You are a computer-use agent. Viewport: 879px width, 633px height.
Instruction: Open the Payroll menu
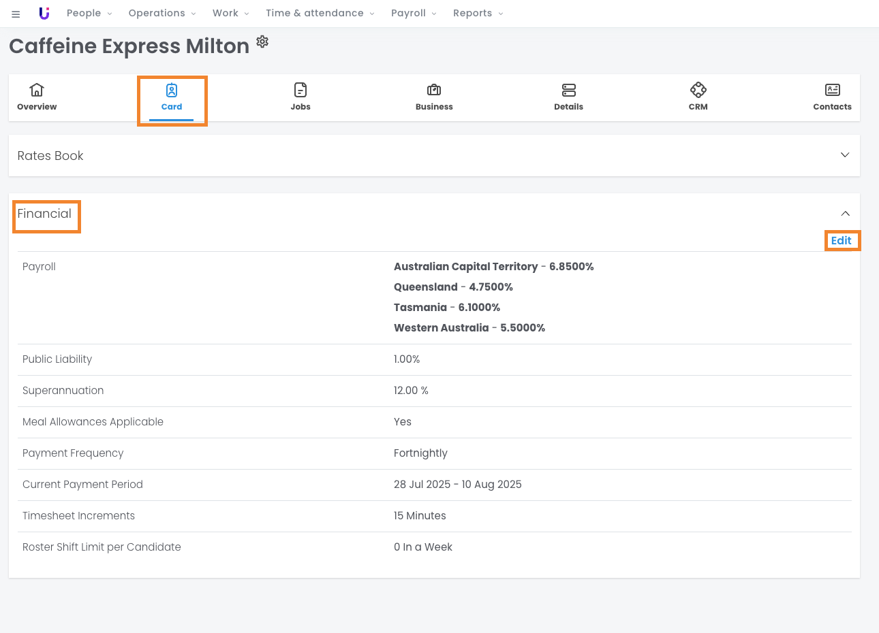click(414, 13)
